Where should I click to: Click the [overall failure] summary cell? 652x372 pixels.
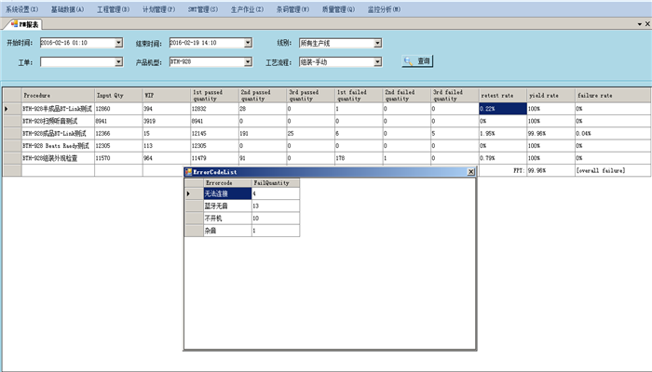point(613,170)
